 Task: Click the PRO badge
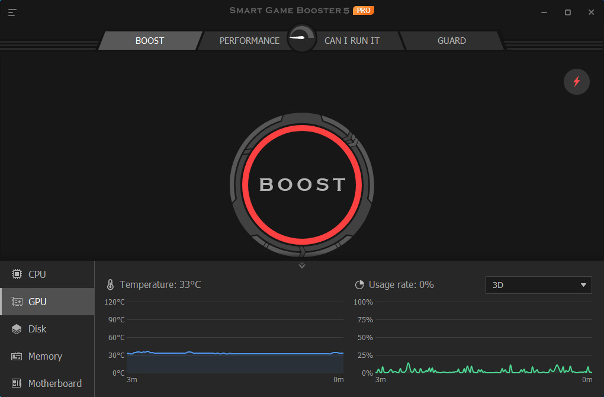point(364,10)
